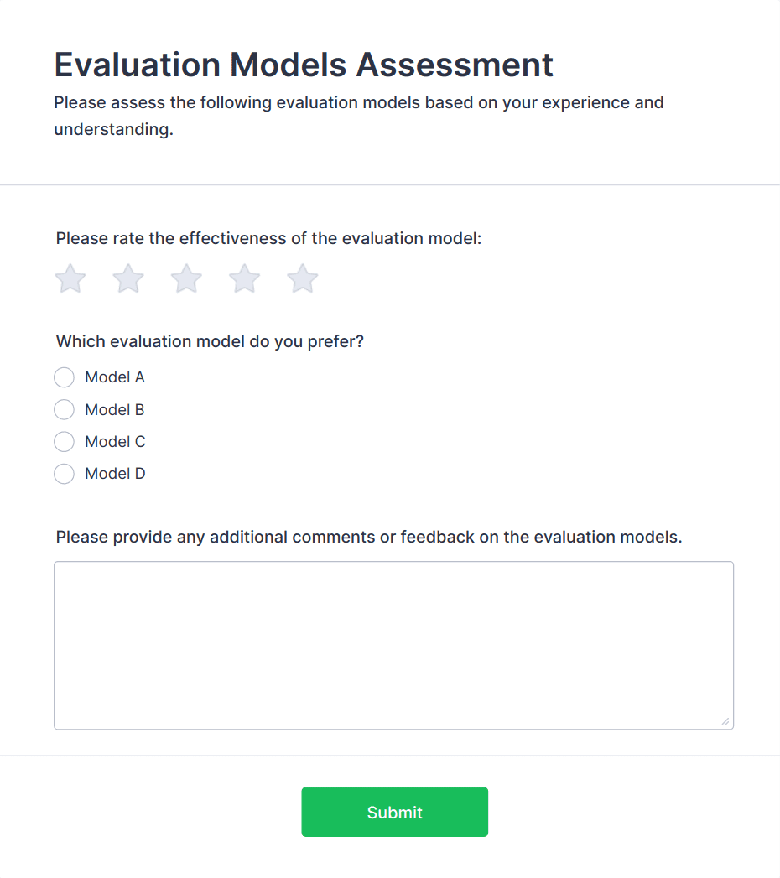
Task: Click the feedback prompt above the textarea
Action: click(x=369, y=537)
